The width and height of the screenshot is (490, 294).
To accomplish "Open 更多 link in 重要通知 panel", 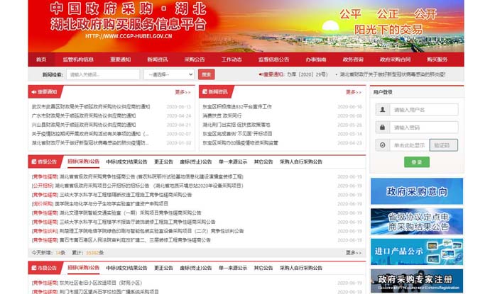I will point(183,92).
